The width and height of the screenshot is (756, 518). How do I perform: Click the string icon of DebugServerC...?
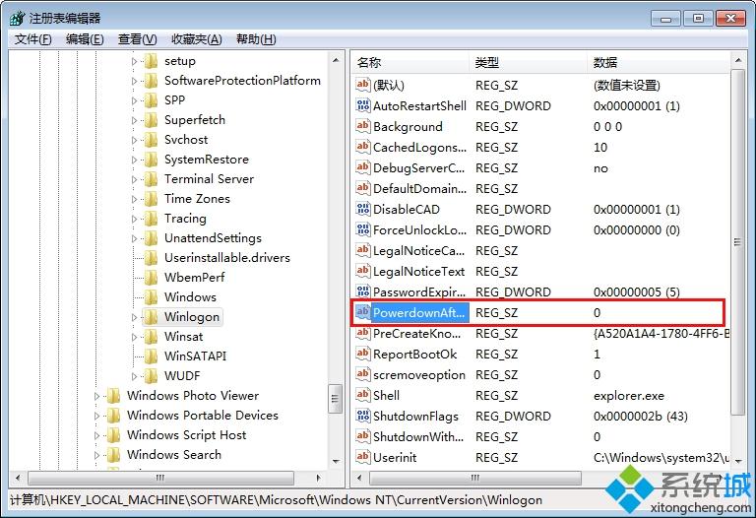tap(362, 167)
